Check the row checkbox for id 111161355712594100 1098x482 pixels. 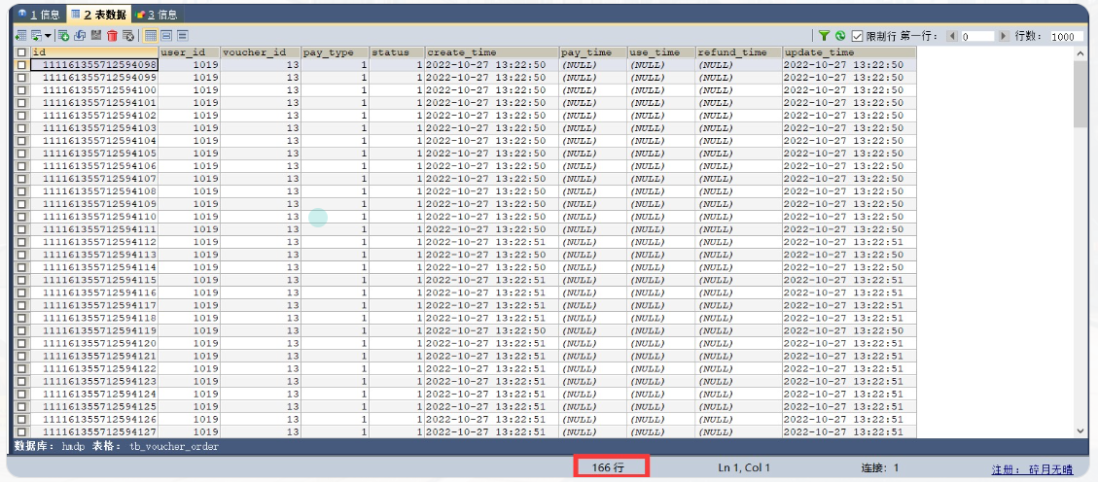[21, 90]
